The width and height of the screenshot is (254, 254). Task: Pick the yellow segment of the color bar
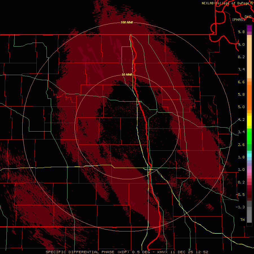pos(249,121)
